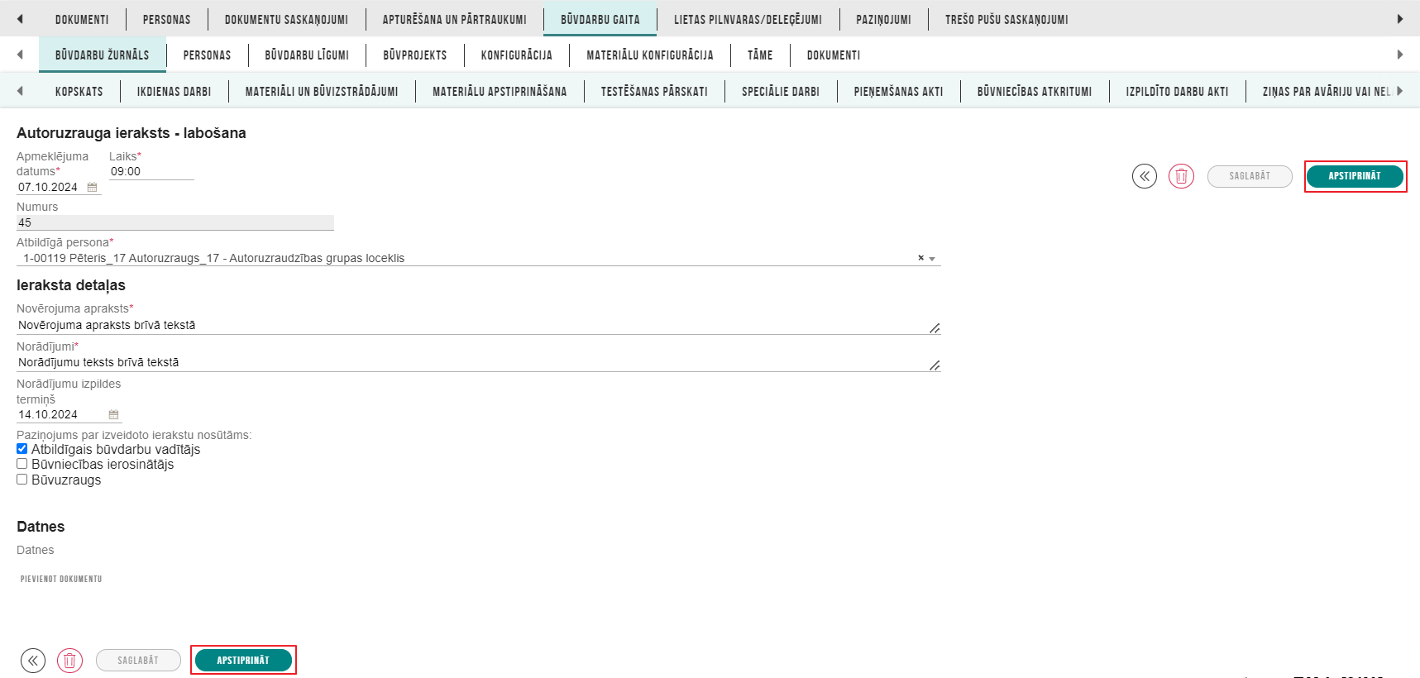This screenshot has height=678, width=1420.
Task: Click the top back double-arrow icon
Action: [1145, 176]
